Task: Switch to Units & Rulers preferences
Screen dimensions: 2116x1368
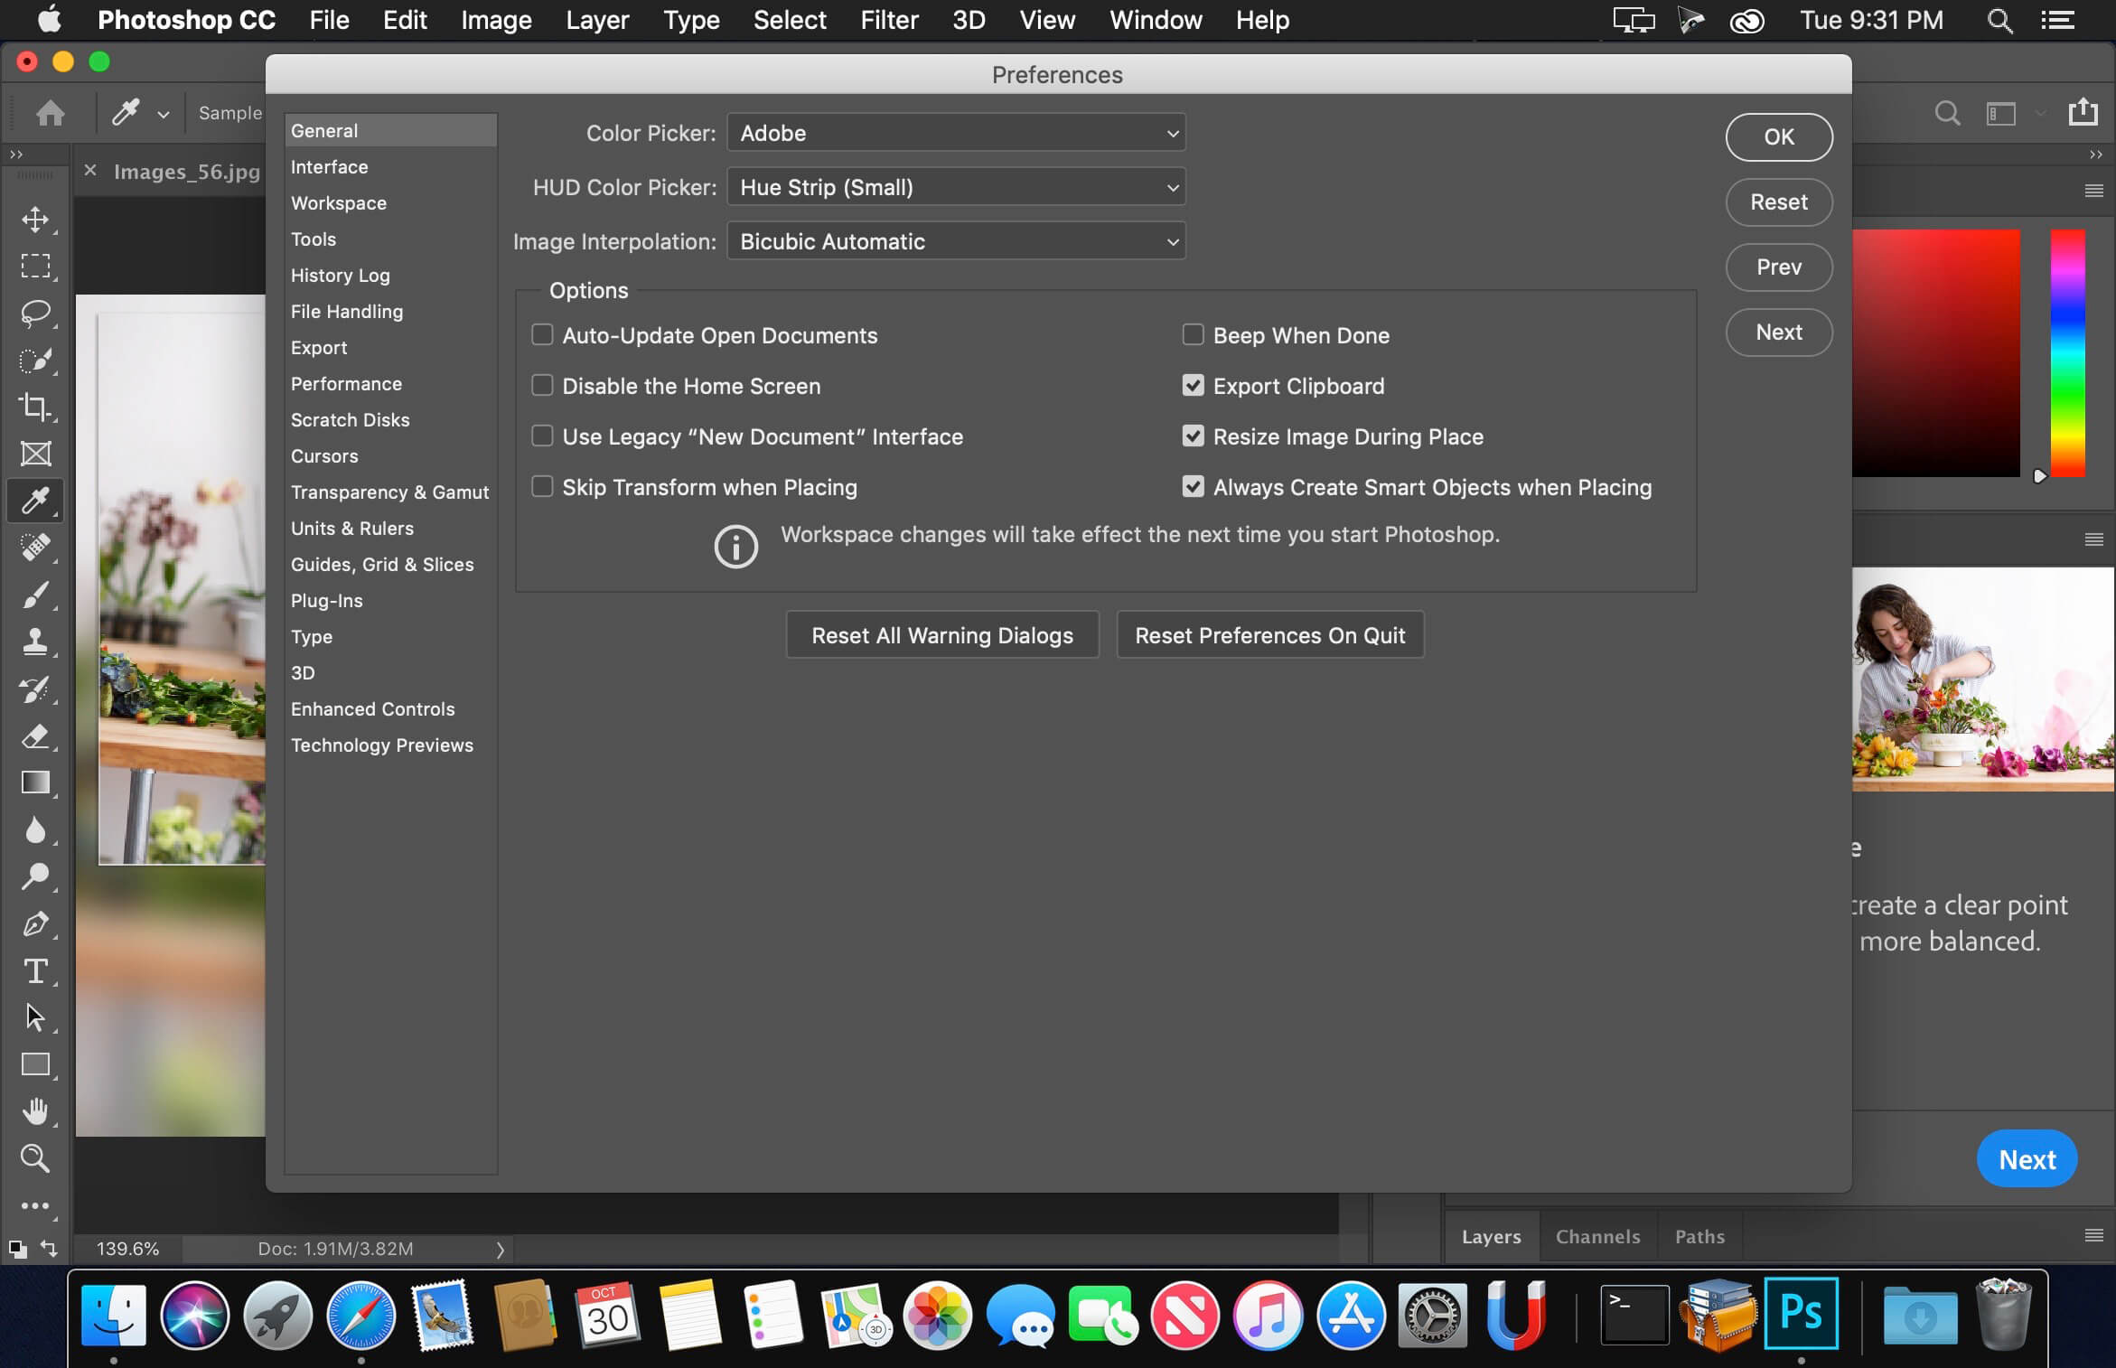Action: (351, 528)
